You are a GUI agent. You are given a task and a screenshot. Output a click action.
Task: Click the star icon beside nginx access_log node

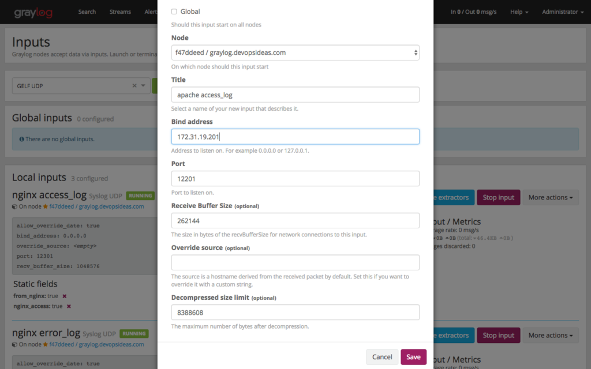coord(46,206)
